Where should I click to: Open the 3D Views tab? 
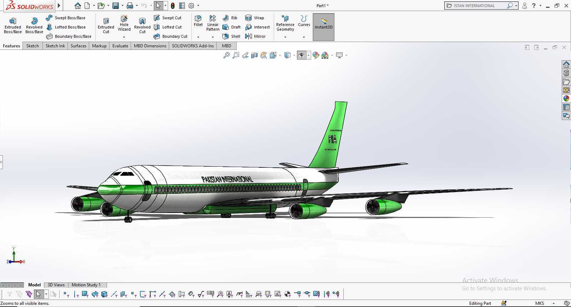pyautogui.click(x=56, y=285)
